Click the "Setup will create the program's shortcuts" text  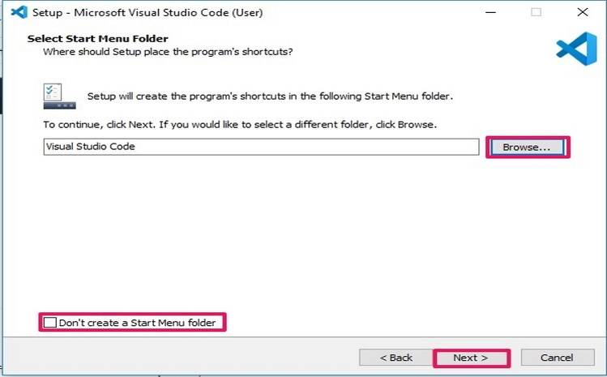(x=270, y=96)
